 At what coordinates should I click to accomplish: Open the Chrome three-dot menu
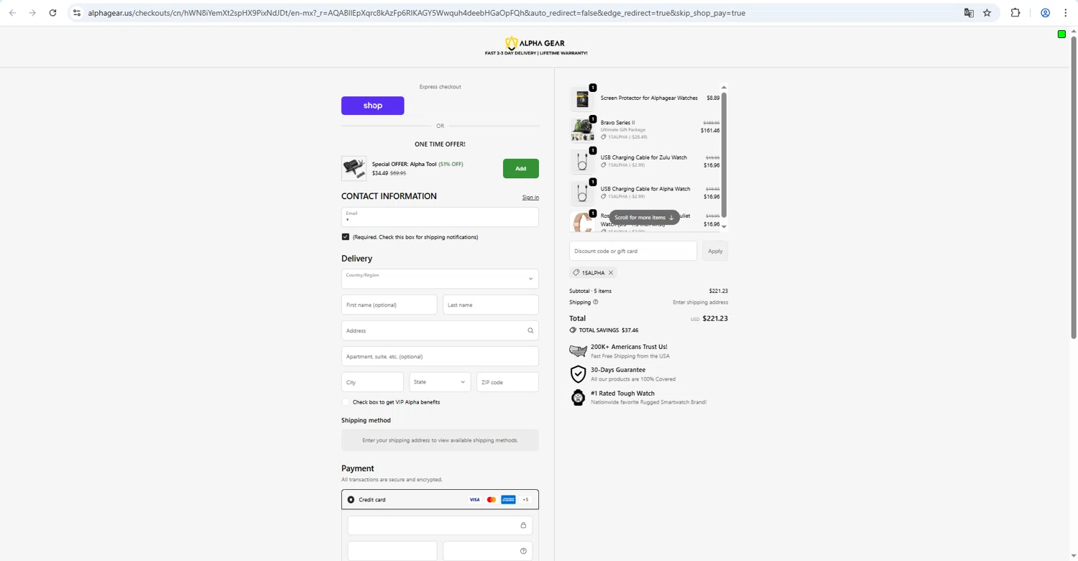tap(1066, 13)
